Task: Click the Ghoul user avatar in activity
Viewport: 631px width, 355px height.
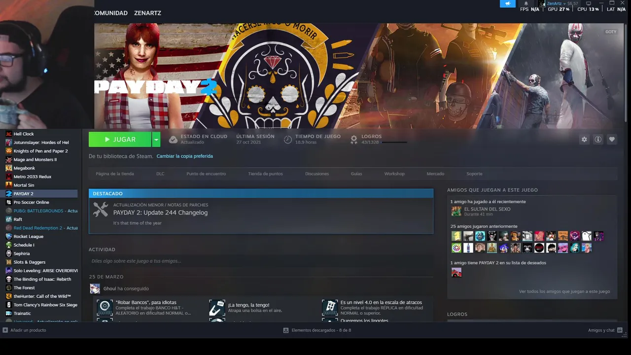Action: (x=95, y=288)
